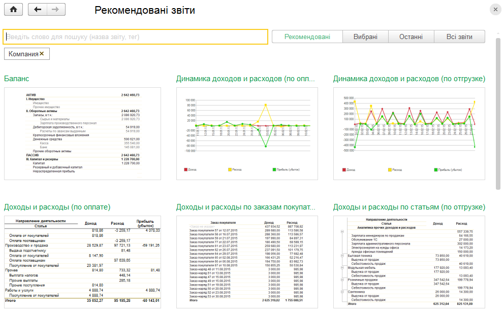
Task: Click the shipment-based income dynamics chart thumbnail
Action: pos(409,133)
